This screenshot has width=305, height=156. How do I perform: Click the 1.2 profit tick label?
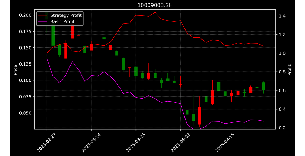(x=282, y=35)
